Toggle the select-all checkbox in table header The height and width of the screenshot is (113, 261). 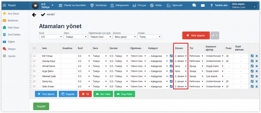click(34, 48)
